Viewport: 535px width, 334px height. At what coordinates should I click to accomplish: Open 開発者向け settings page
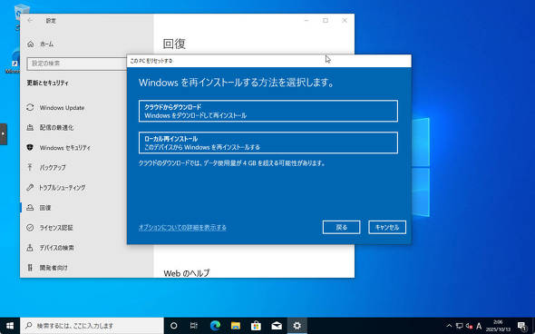(53, 268)
